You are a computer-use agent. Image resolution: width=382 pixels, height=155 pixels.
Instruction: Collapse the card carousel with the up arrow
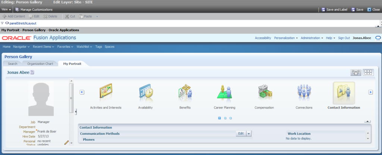367,121
